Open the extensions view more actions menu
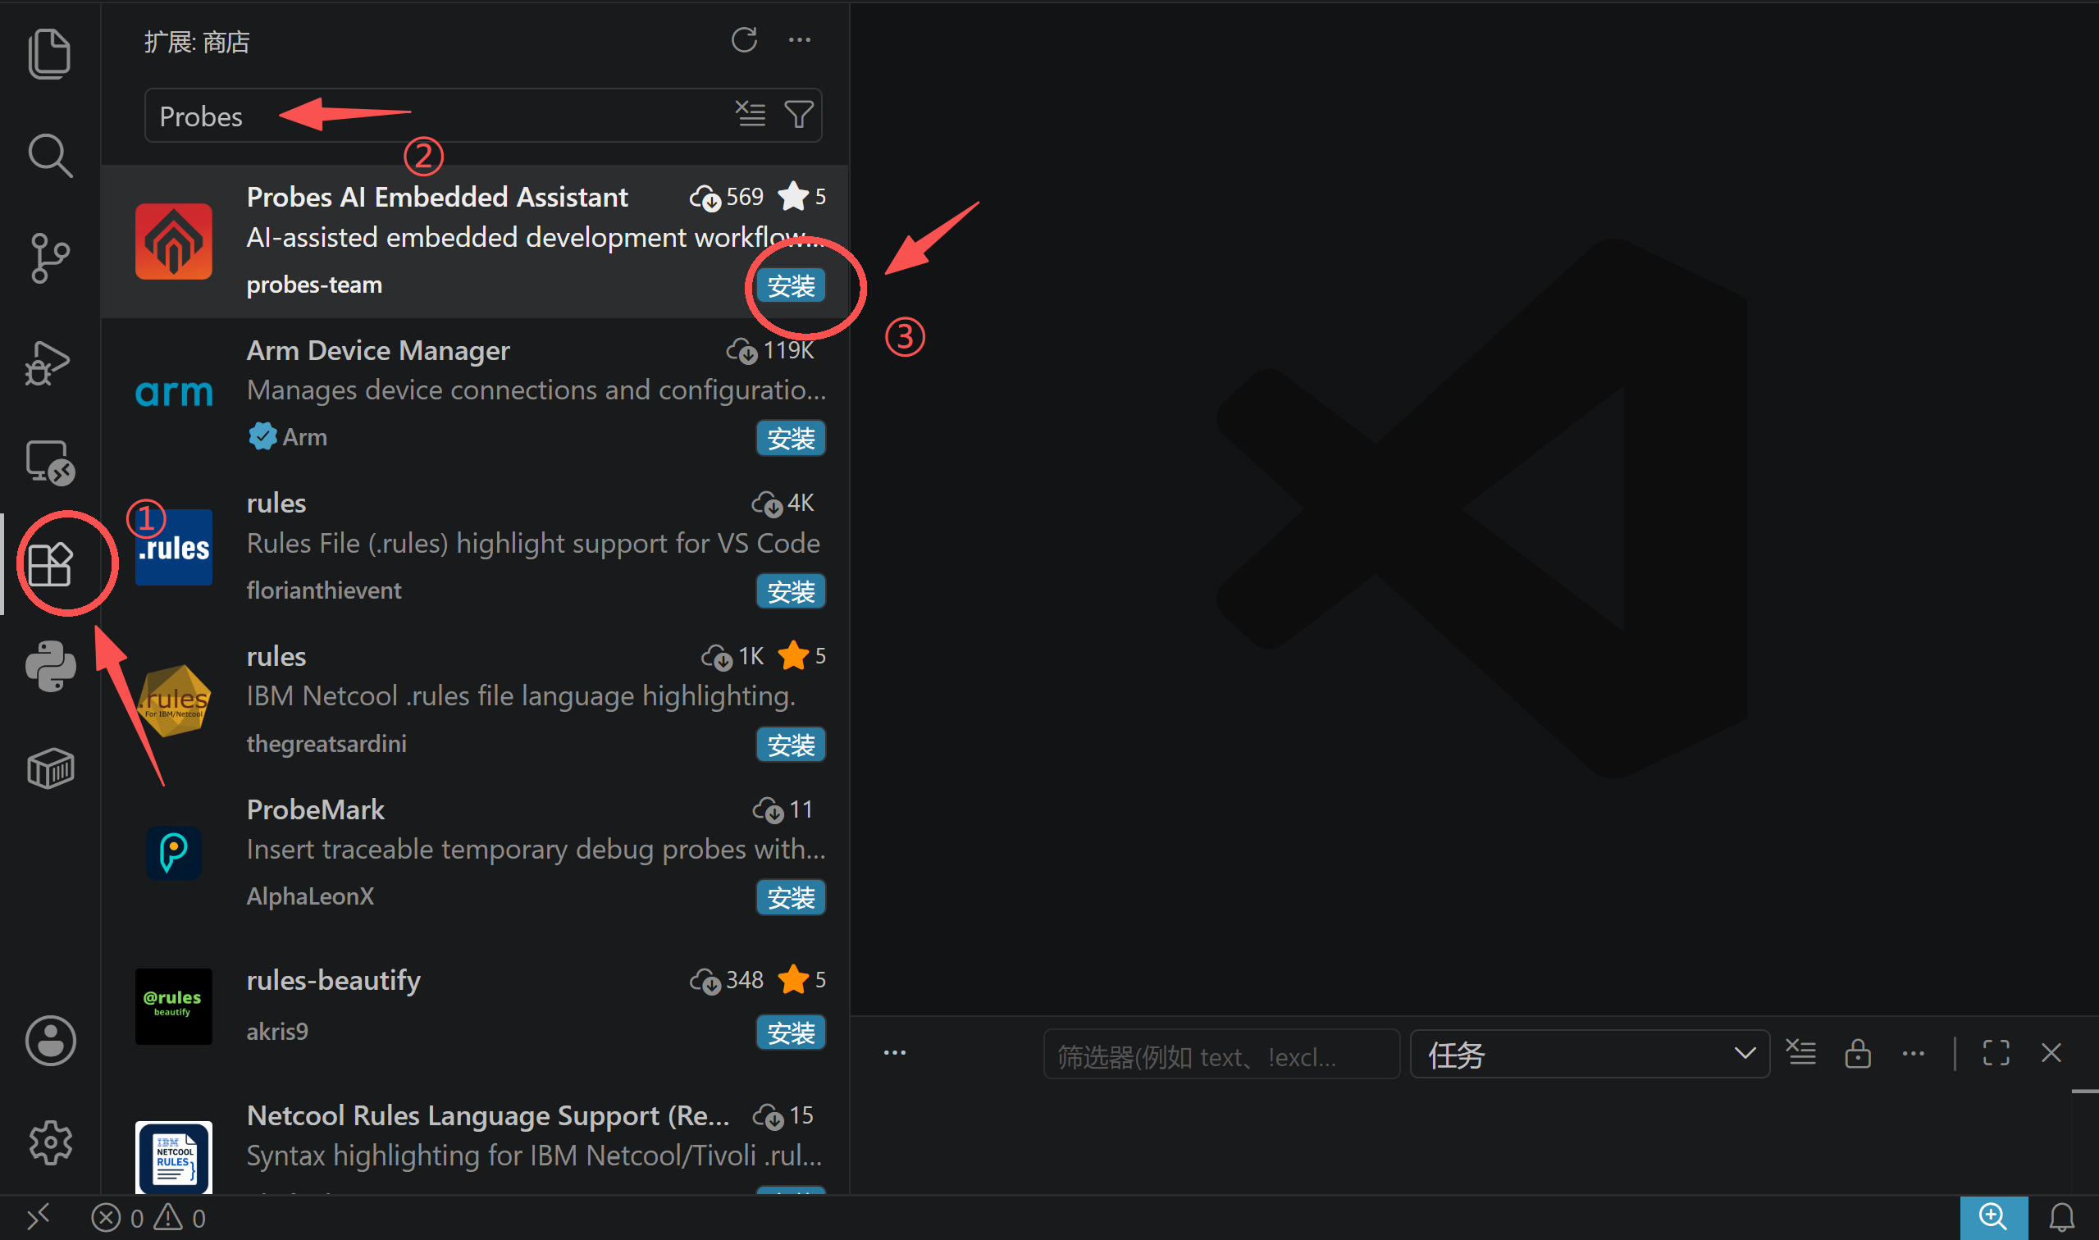The image size is (2099, 1240). [x=800, y=40]
